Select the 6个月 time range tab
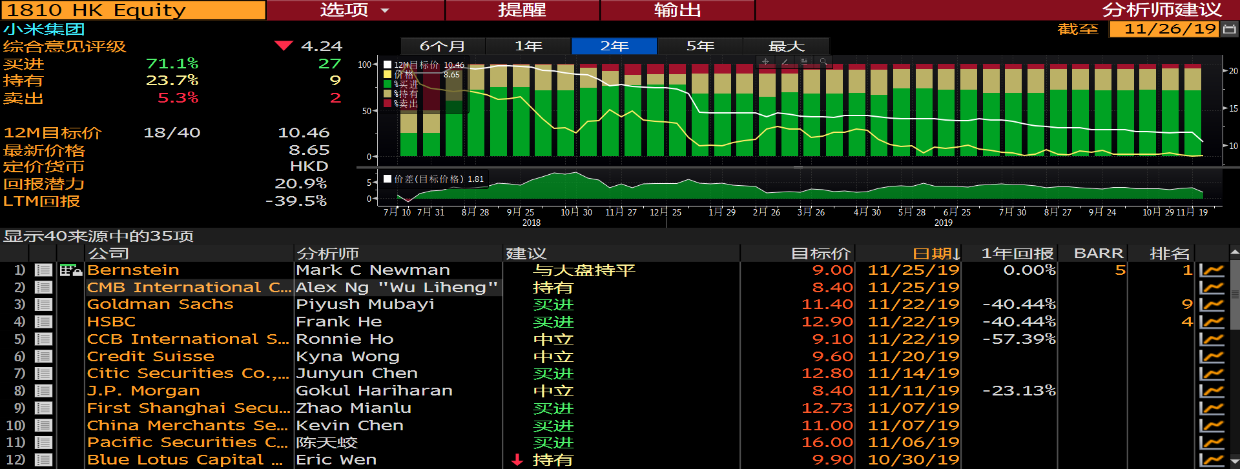This screenshot has width=1240, height=469. click(442, 46)
